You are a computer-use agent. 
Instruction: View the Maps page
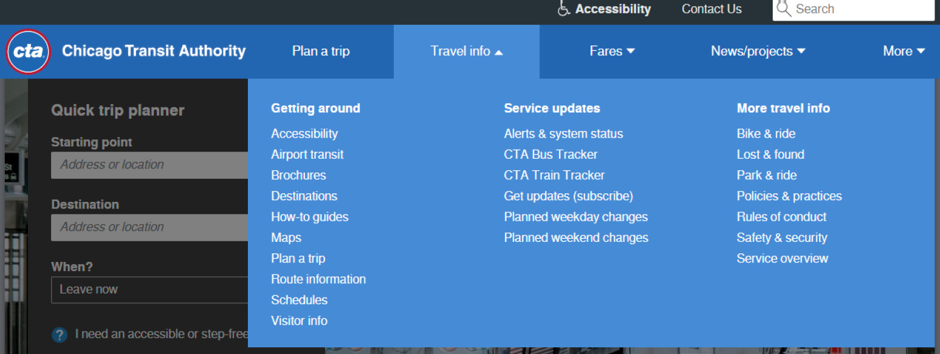[x=286, y=237]
